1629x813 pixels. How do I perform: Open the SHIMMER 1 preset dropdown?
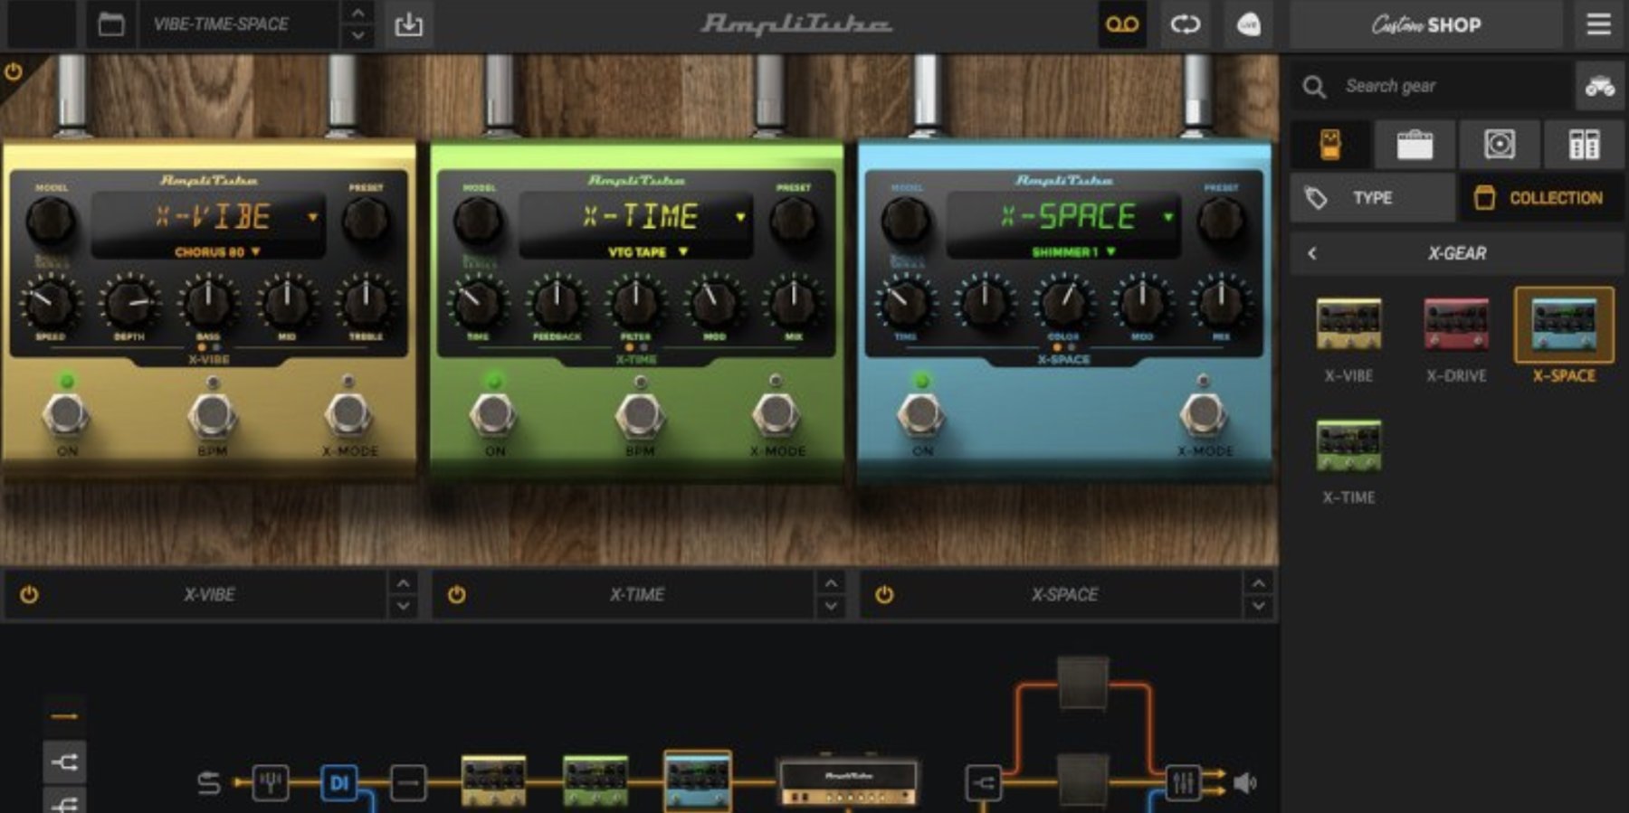pos(1074,252)
